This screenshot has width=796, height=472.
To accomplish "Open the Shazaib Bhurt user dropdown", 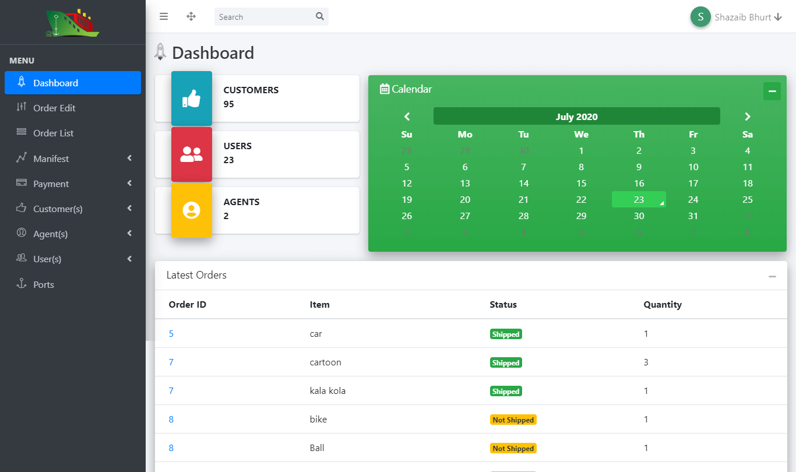I will pos(748,17).
